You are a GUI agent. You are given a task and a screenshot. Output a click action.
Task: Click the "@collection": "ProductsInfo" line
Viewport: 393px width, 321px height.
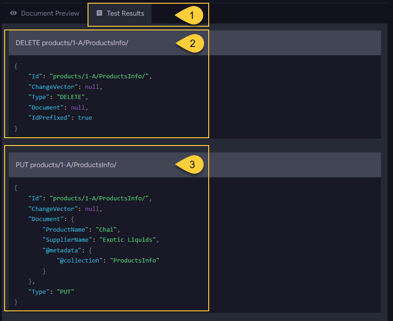[108, 261]
